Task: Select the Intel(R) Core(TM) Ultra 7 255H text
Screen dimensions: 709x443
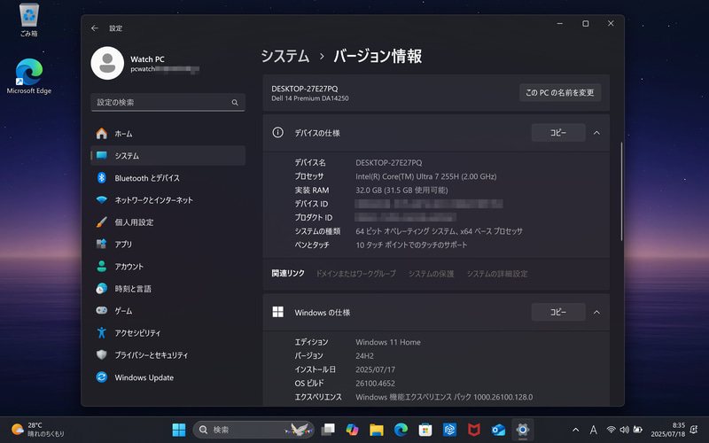Action: click(426, 176)
